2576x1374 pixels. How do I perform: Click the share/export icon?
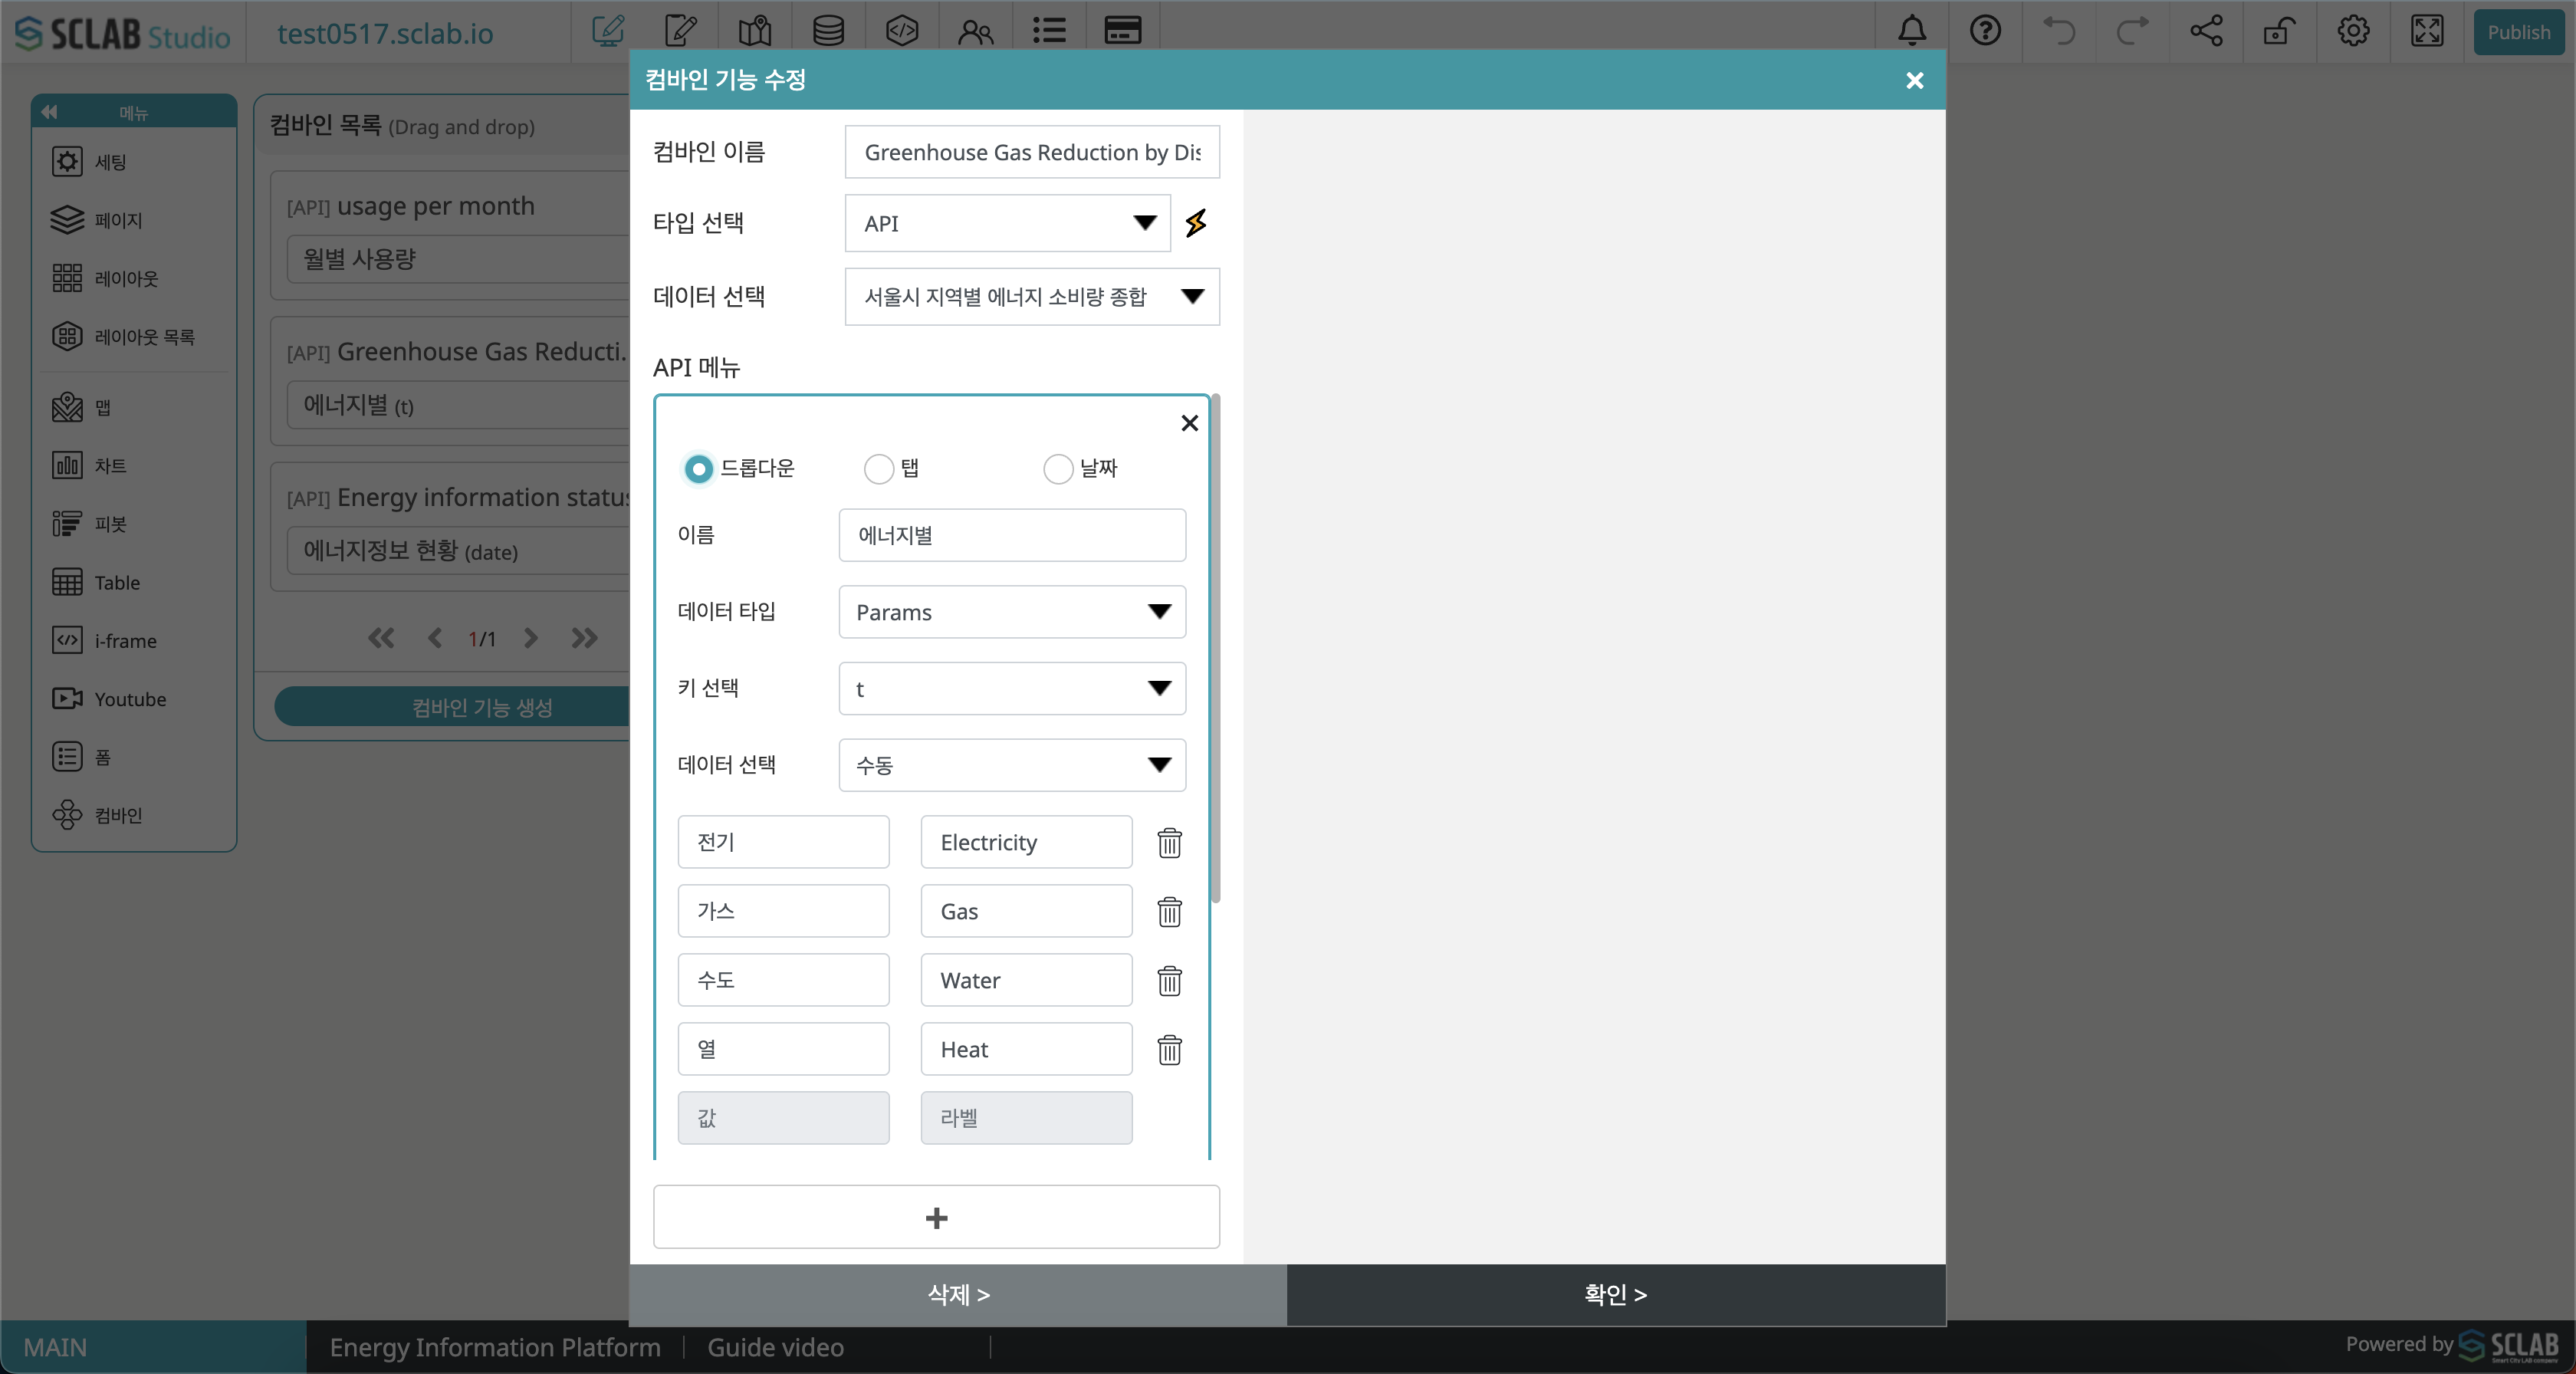coord(2206,31)
